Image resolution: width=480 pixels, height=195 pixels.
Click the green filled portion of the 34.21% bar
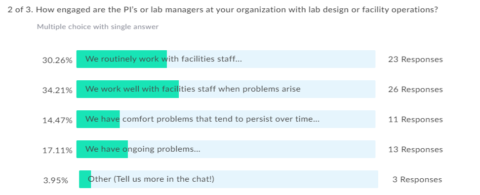click(x=127, y=89)
